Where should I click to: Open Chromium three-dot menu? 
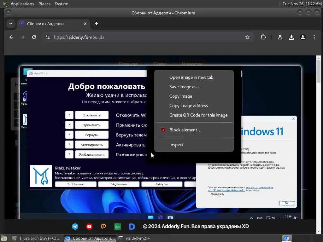[x=314, y=37]
